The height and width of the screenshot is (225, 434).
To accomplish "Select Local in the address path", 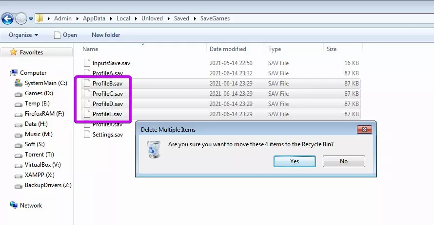I will coord(123,18).
